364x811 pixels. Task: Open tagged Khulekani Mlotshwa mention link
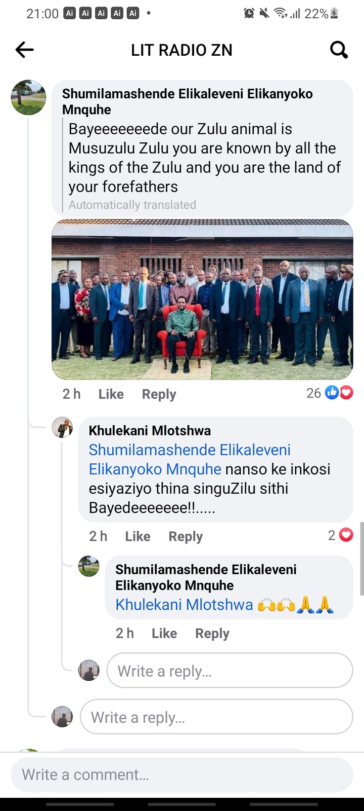click(184, 605)
